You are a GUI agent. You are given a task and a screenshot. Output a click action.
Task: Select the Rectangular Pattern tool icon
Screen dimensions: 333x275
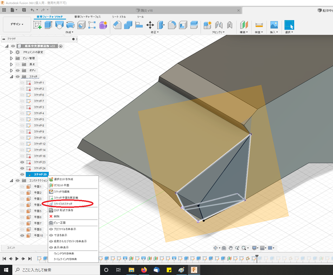(x=92, y=25)
